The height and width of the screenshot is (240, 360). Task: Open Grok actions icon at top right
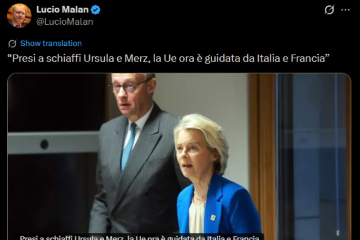(x=329, y=10)
